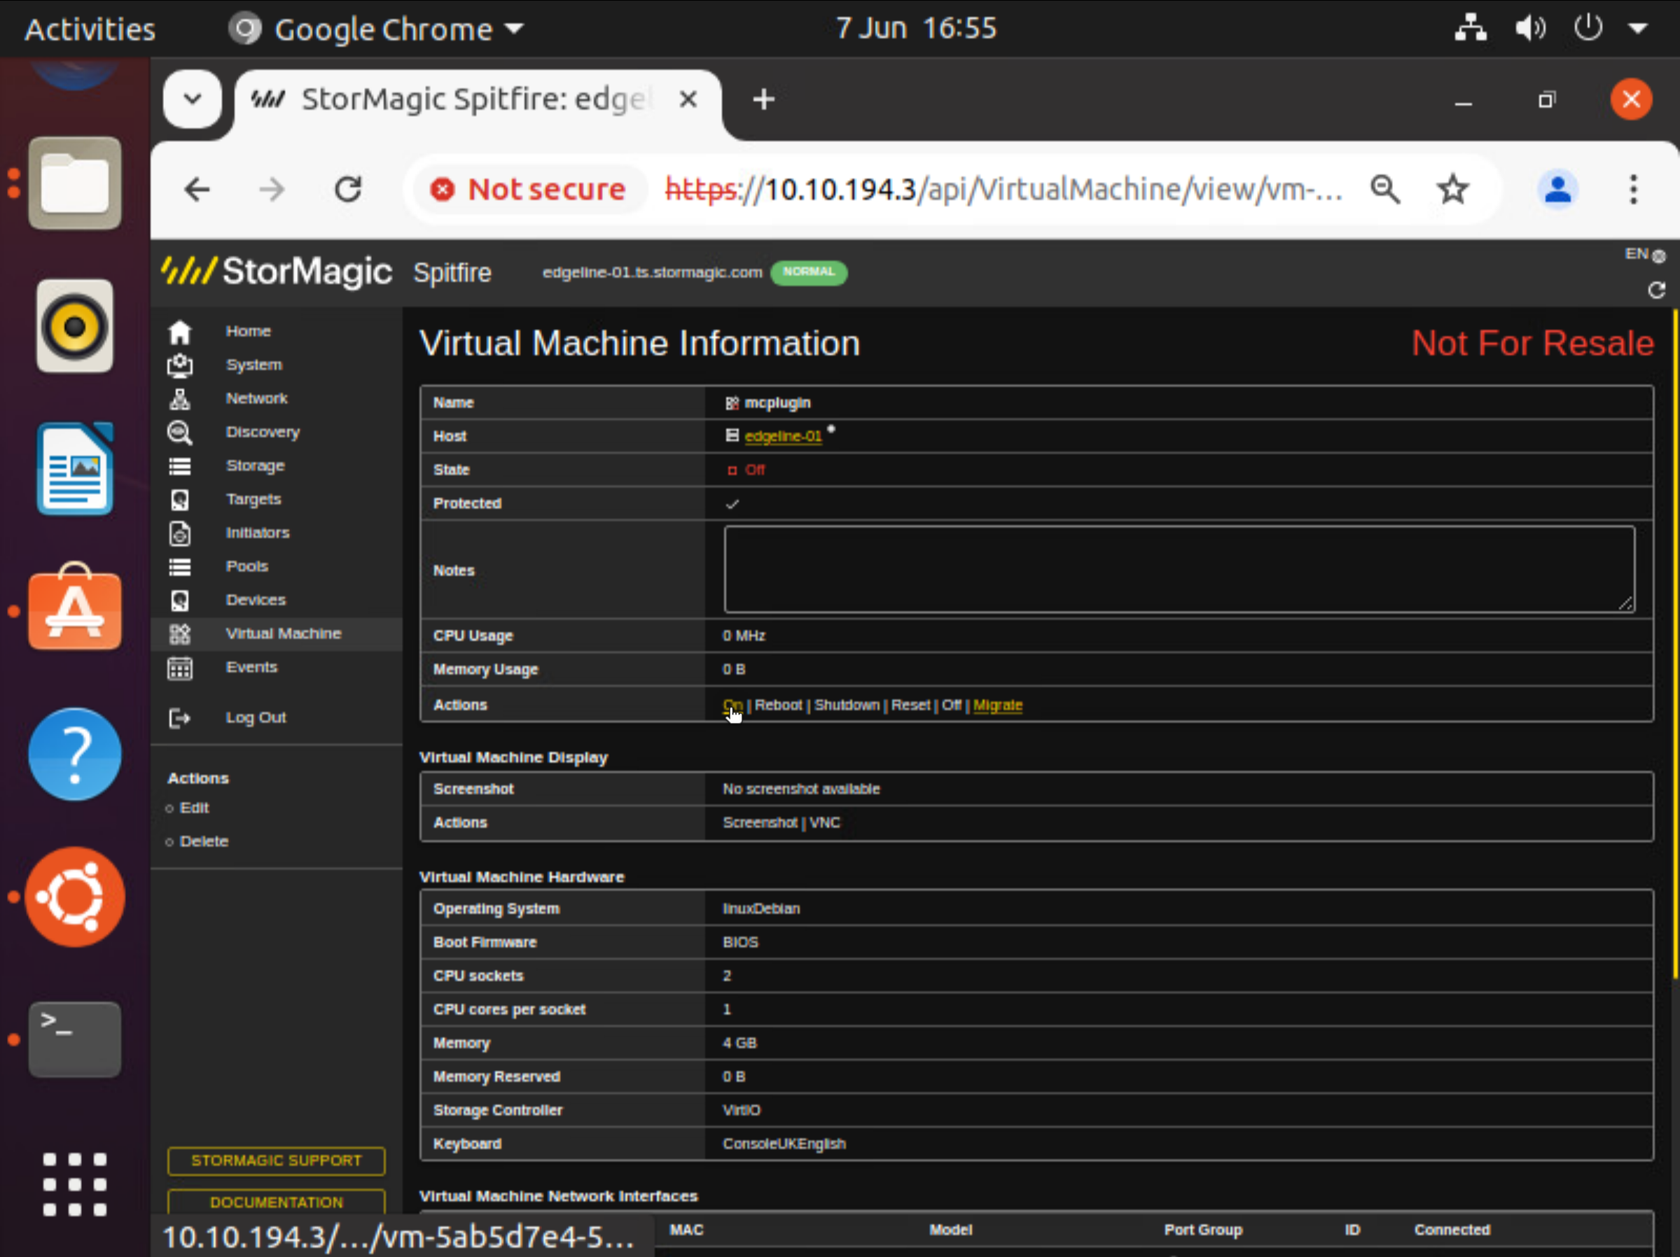Viewport: 1680px width, 1257px height.
Task: Click the Chrome address bar URL
Action: click(x=1004, y=189)
